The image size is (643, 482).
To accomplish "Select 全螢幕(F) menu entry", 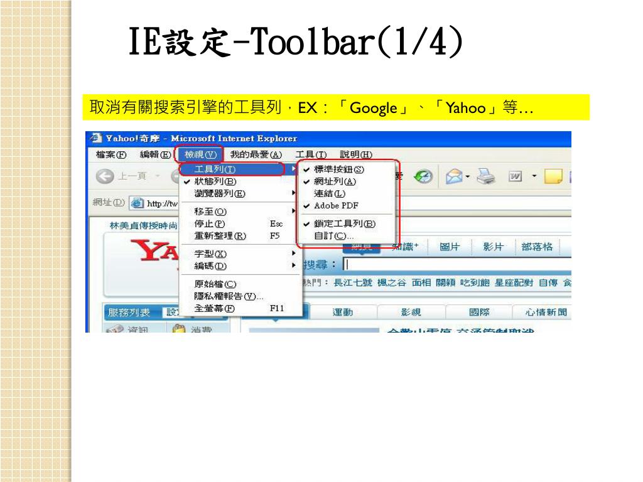I will click(240, 308).
